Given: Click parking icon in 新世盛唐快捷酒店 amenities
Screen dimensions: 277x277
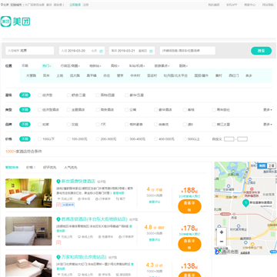Looking at the screenshot, I should [79, 199].
